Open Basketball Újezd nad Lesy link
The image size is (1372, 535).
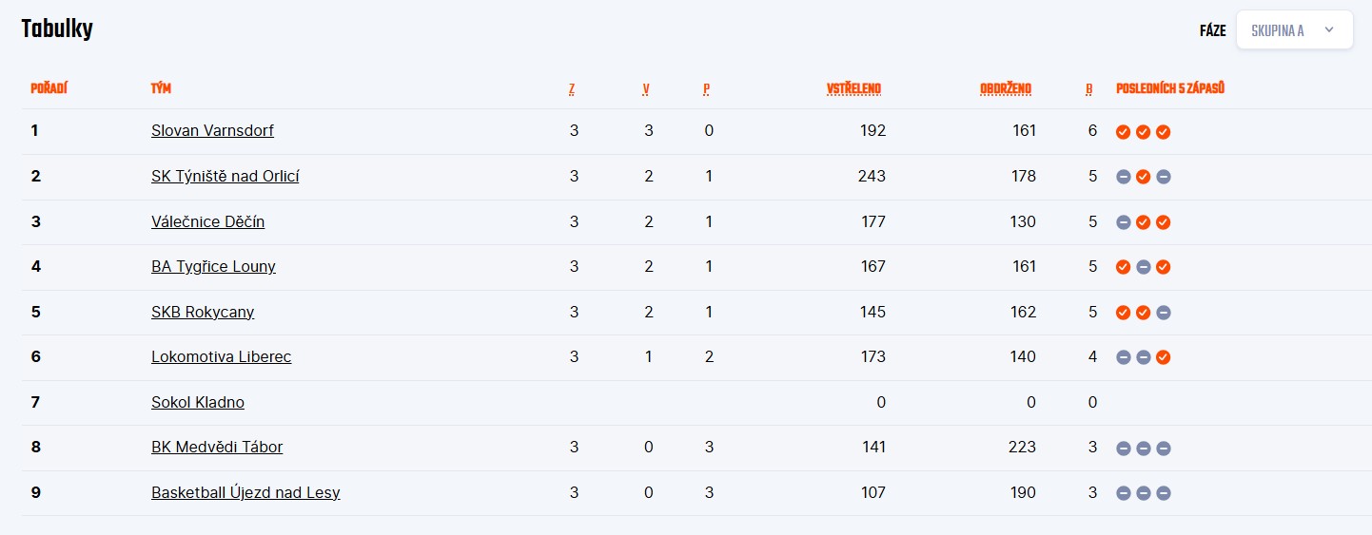(x=245, y=492)
